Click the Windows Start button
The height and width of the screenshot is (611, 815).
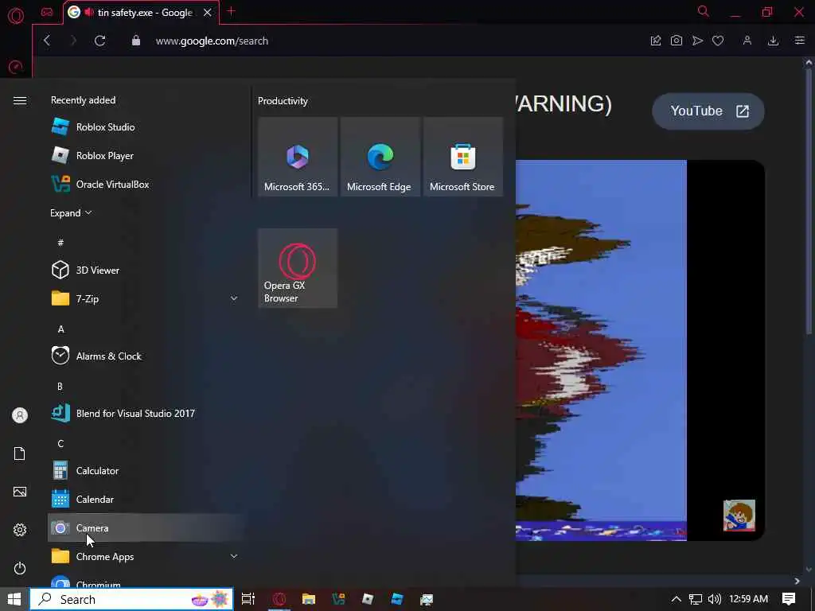[x=14, y=599]
